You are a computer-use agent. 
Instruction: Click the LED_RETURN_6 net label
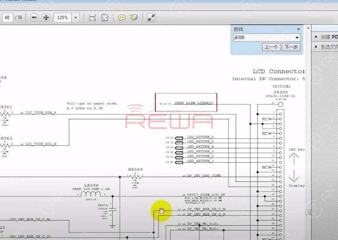(201, 137)
